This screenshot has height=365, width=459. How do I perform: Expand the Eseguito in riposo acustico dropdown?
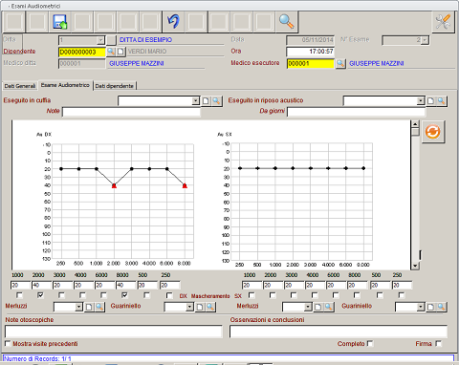click(421, 101)
